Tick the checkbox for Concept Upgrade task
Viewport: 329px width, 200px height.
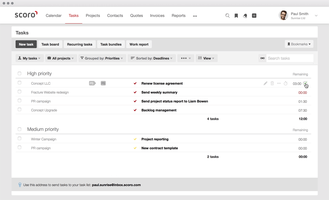pyautogui.click(x=19, y=110)
